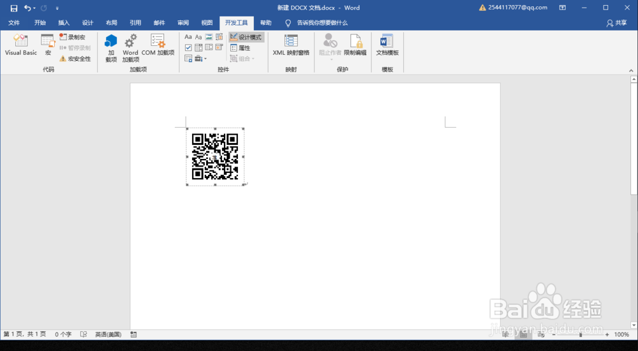Image resolution: width=638 pixels, height=351 pixels.
Task: Select the QR code image in document
Action: (x=215, y=157)
